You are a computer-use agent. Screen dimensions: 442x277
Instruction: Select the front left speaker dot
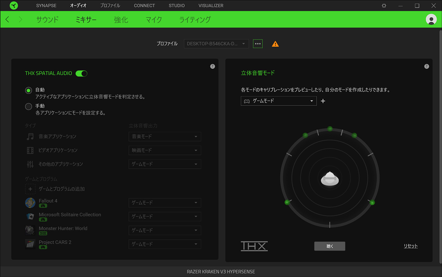tap(305, 135)
